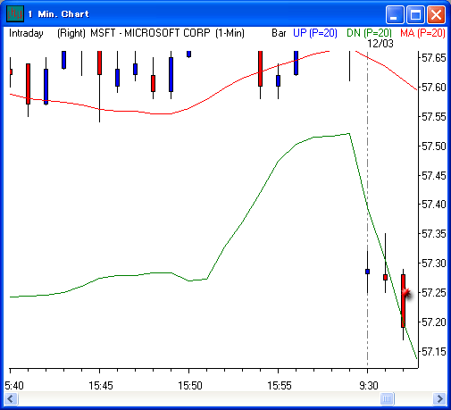
Task: Click the 12/03 date marker label
Action: click(380, 44)
